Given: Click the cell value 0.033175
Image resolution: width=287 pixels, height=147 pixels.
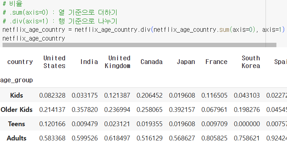Looking at the screenshot, I should [x=85, y=95].
